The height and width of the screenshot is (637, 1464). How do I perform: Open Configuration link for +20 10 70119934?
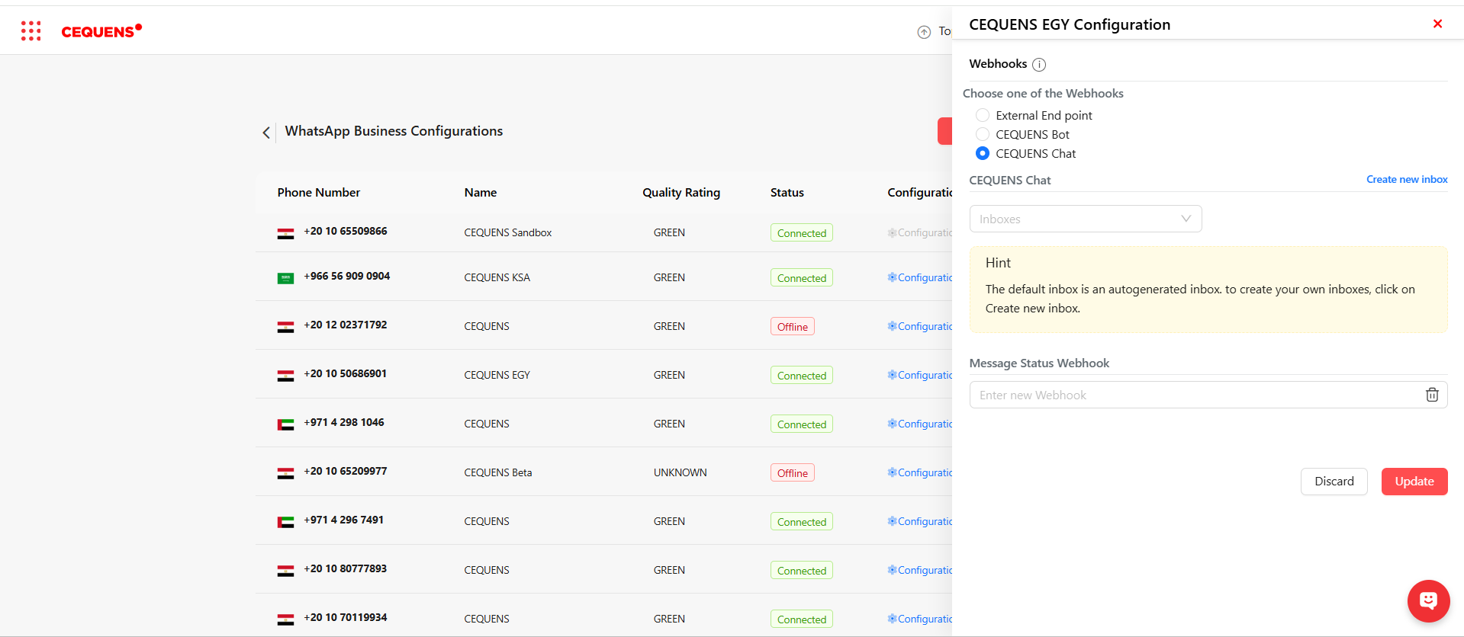click(919, 619)
